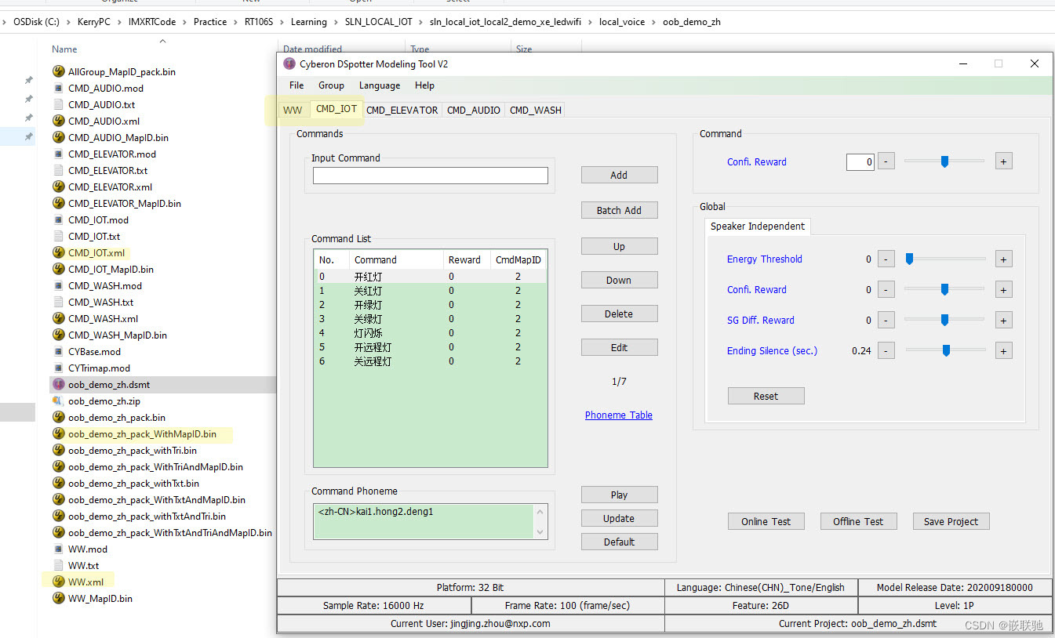The height and width of the screenshot is (638, 1055).
Task: Click the WW.txt file icon
Action: coord(58,565)
